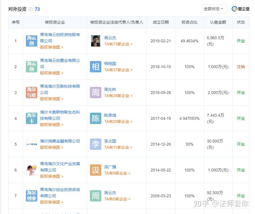Open 周云杰's profile in row 7
This screenshot has height=214, width=255.
pyautogui.click(x=110, y=193)
